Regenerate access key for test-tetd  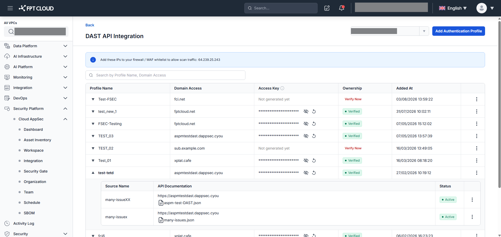314,173
